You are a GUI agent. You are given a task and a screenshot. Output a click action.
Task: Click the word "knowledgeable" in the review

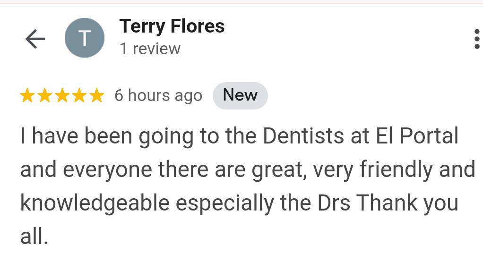click(x=95, y=203)
